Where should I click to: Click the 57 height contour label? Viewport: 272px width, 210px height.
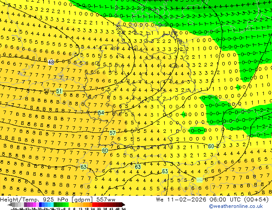coord(112,133)
